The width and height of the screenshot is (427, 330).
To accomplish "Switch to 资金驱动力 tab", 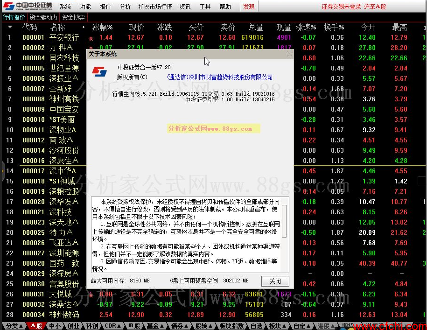I will pyautogui.click(x=43, y=17).
